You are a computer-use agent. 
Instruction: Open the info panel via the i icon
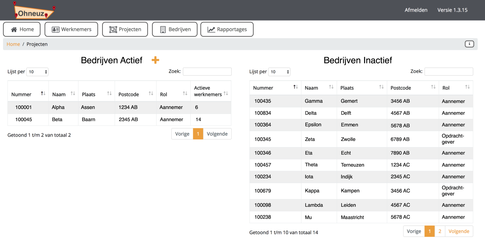pos(469,44)
